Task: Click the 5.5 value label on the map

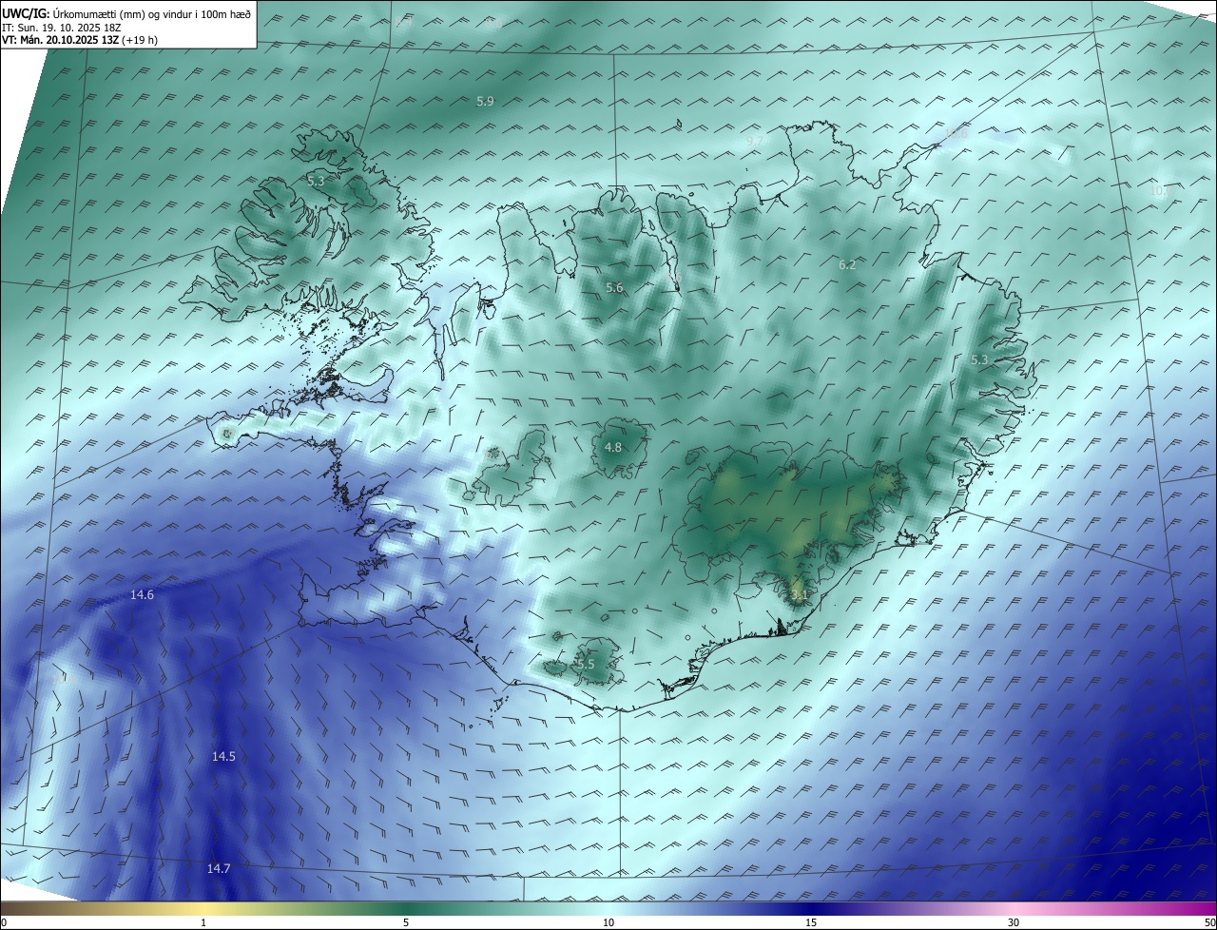Action: coord(586,664)
